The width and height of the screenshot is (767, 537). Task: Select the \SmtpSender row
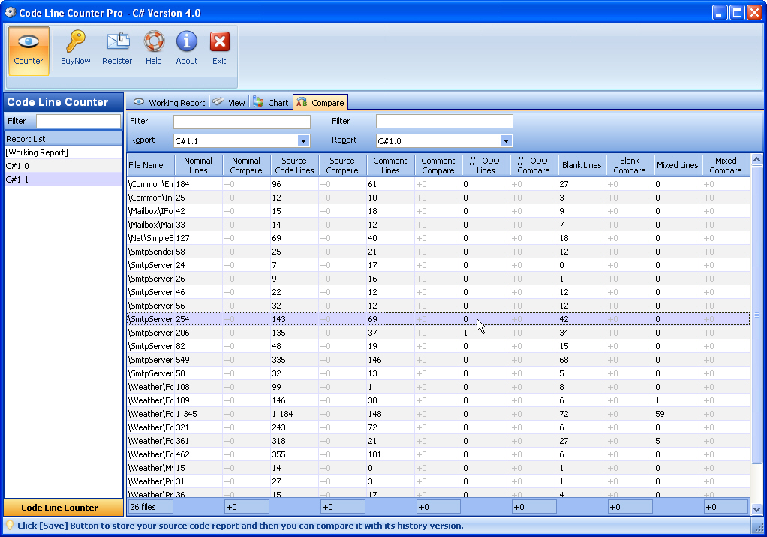point(438,252)
